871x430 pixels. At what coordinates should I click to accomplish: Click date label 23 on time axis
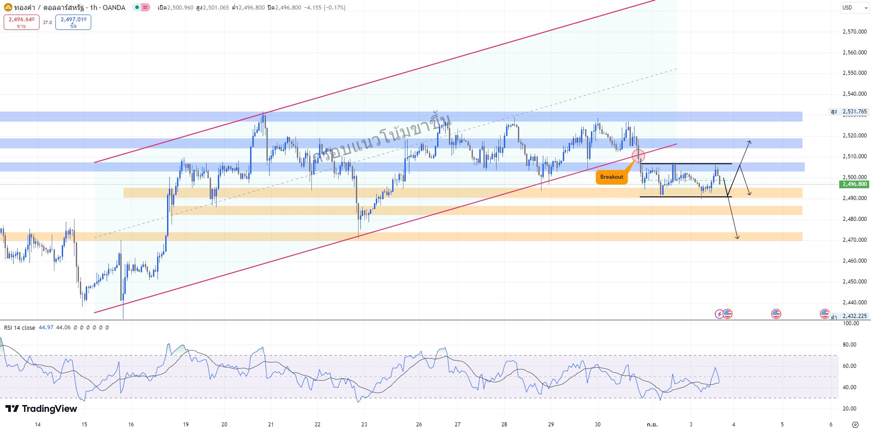(364, 425)
